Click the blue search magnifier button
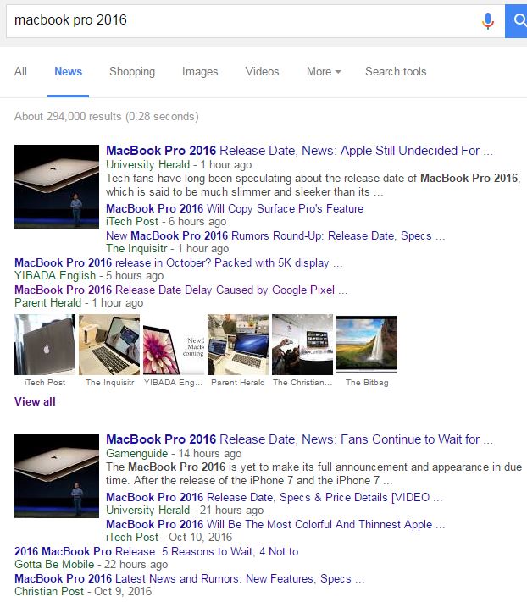The width and height of the screenshot is (527, 602). tap(516, 21)
